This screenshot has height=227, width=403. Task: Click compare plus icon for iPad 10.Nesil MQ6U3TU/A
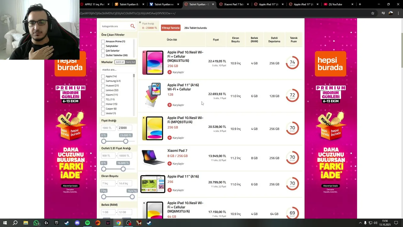click(169, 72)
